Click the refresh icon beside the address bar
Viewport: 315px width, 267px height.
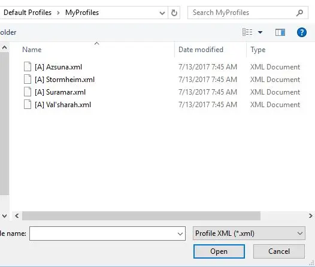[x=174, y=13]
